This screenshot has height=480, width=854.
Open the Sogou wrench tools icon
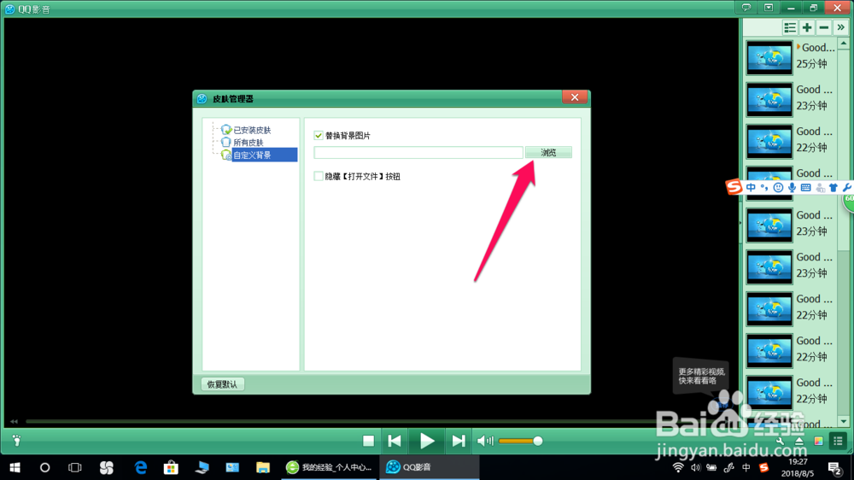pyautogui.click(x=847, y=187)
